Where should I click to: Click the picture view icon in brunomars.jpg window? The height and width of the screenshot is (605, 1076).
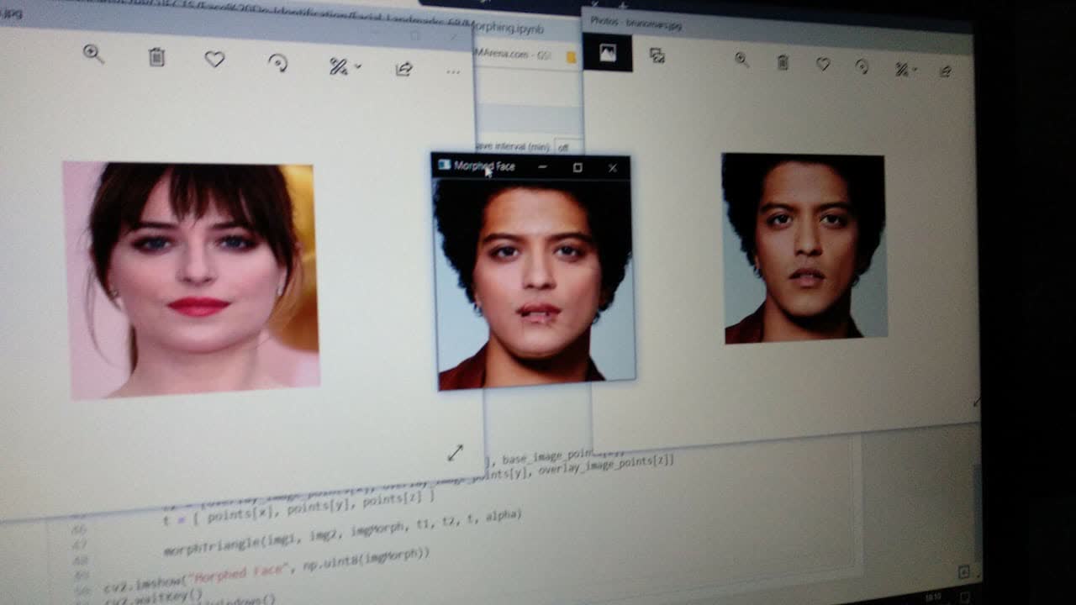[607, 53]
